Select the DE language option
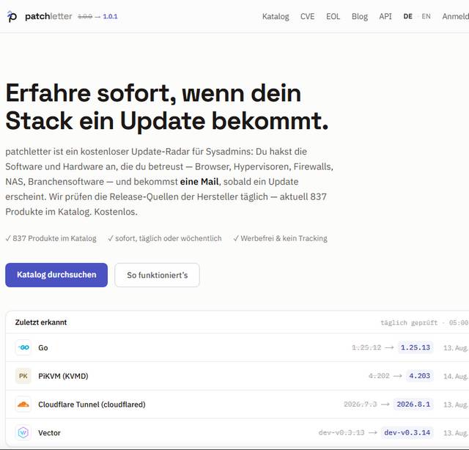The image size is (469, 450). pyautogui.click(x=407, y=16)
